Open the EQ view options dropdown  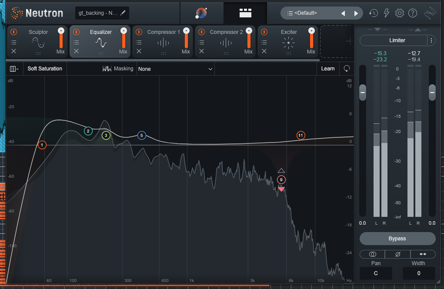[14, 69]
